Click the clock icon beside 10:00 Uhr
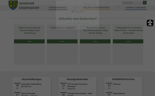155x96 pixels. click(x=22, y=87)
